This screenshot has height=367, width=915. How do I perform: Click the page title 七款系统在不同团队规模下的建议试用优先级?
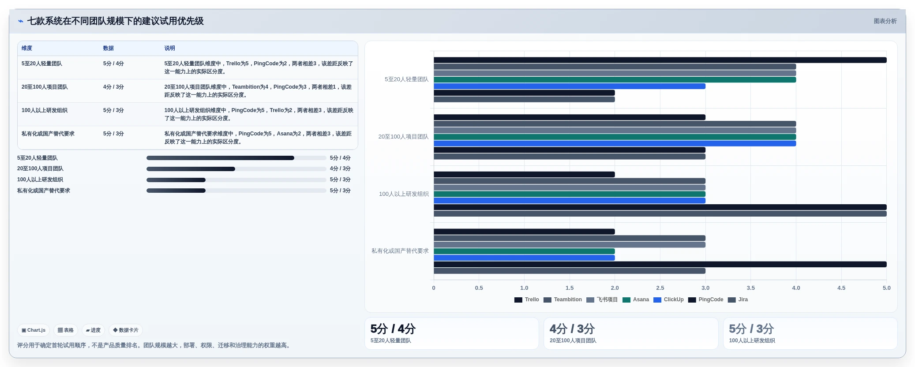[x=115, y=21]
